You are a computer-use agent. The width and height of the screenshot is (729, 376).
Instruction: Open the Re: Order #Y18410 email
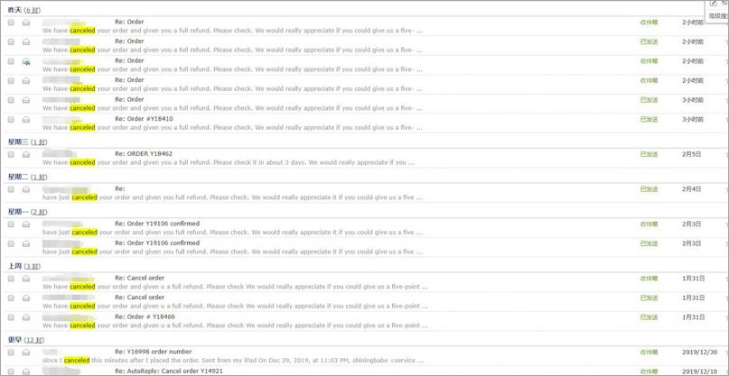tap(143, 118)
